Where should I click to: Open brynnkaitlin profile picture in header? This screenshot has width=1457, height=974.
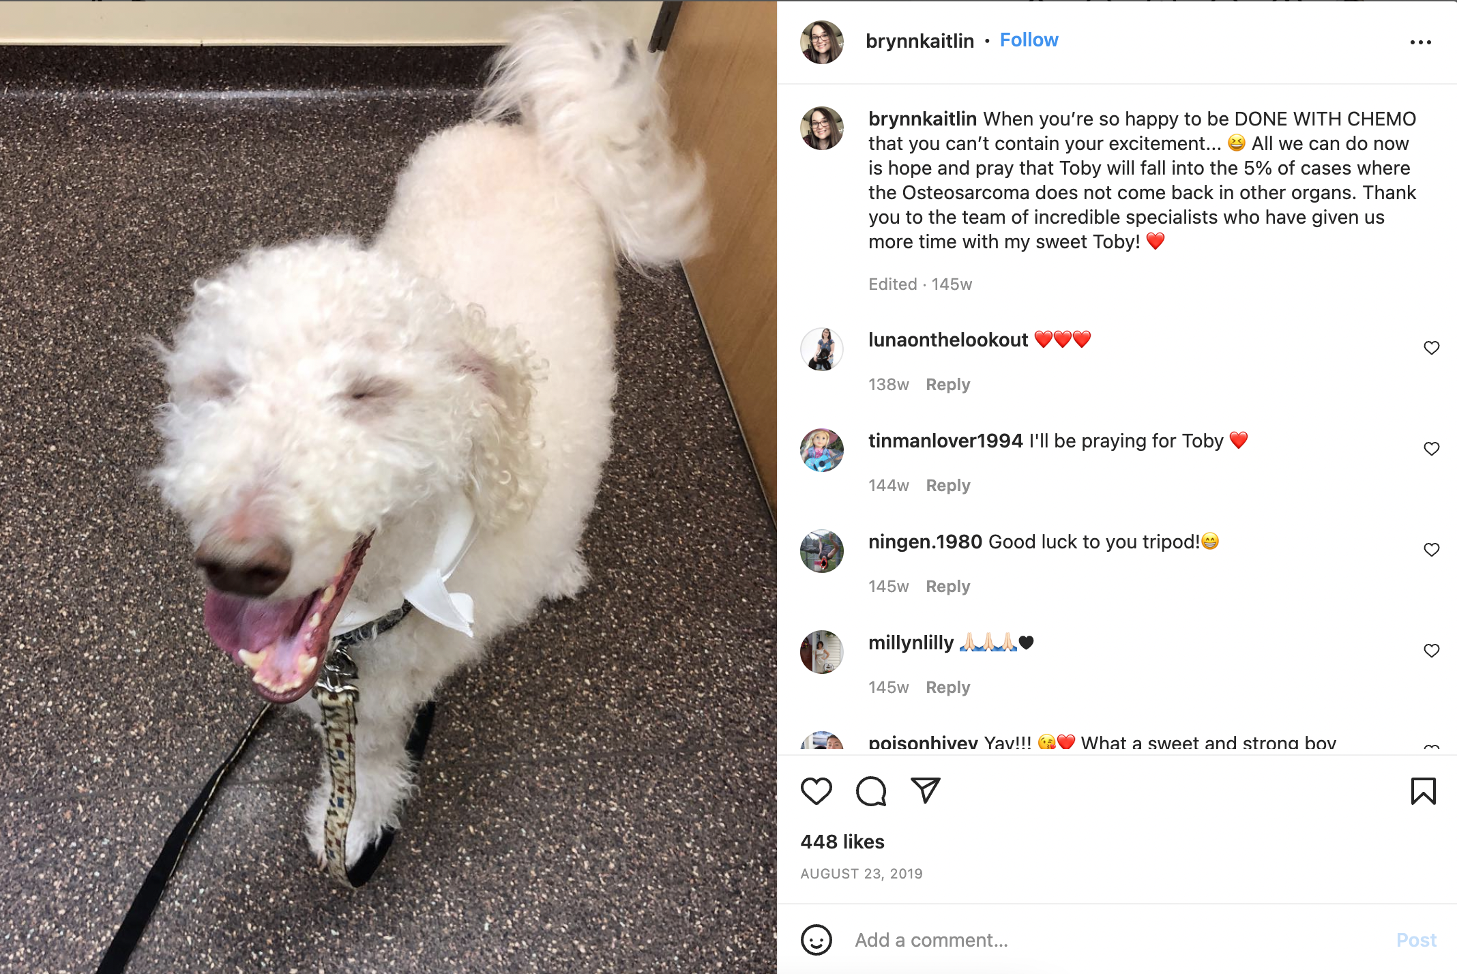click(821, 42)
